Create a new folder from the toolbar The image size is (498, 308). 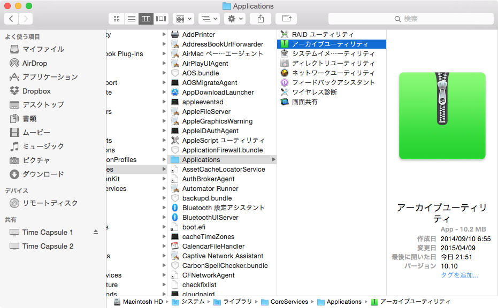286,19
